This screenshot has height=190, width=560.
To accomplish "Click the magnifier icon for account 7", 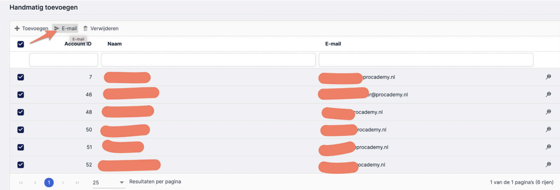I will (x=549, y=77).
